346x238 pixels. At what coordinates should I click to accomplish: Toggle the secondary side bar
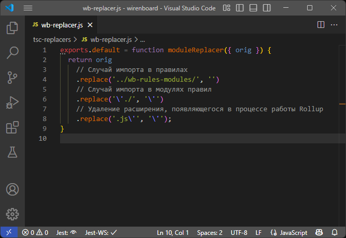click(x=267, y=8)
